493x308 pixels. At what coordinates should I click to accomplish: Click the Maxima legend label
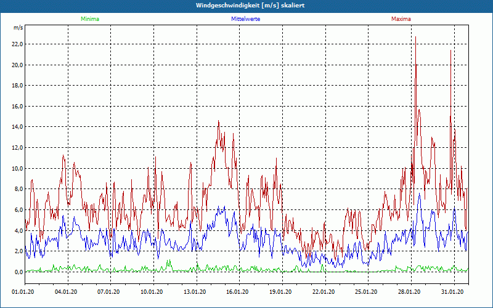(x=401, y=19)
